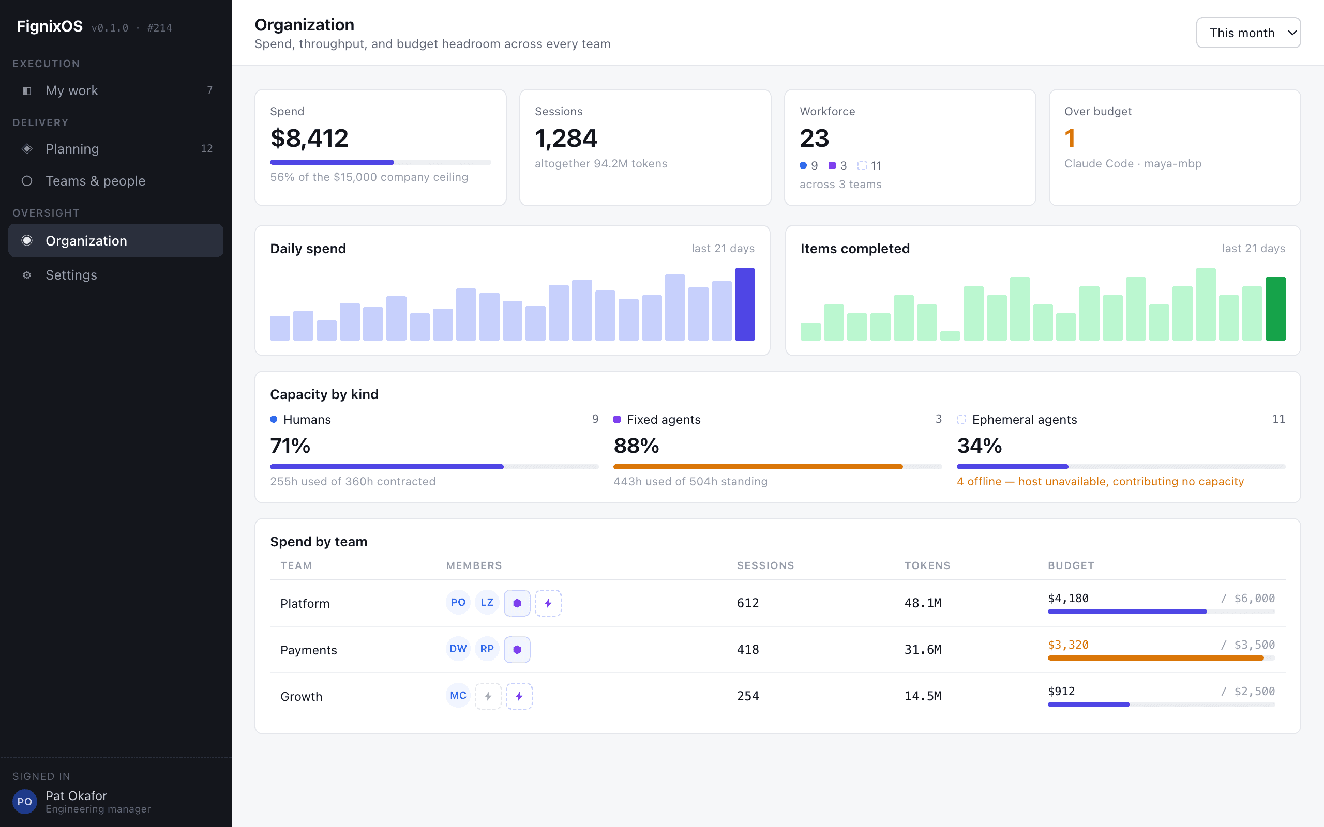Click LZ avatar in Platform row
1324x827 pixels.
[487, 603]
